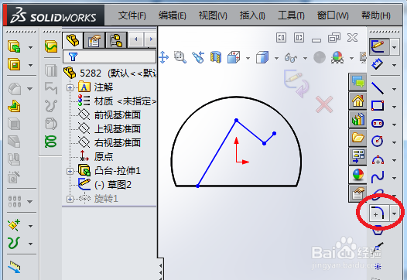
Task: Select the Spline sketch tool
Action: (x=378, y=177)
